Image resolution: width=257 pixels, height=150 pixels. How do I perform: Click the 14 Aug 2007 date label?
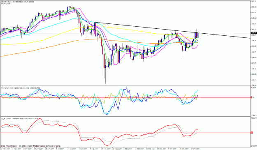tap(106, 149)
